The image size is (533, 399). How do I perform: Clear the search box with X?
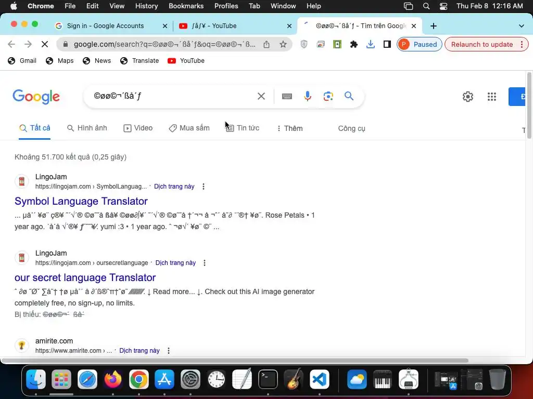(261, 96)
